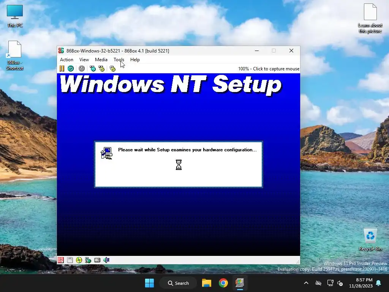The height and width of the screenshot is (292, 389).
Task: Click 'Please wait while Setup examines' message text
Action: (x=187, y=150)
